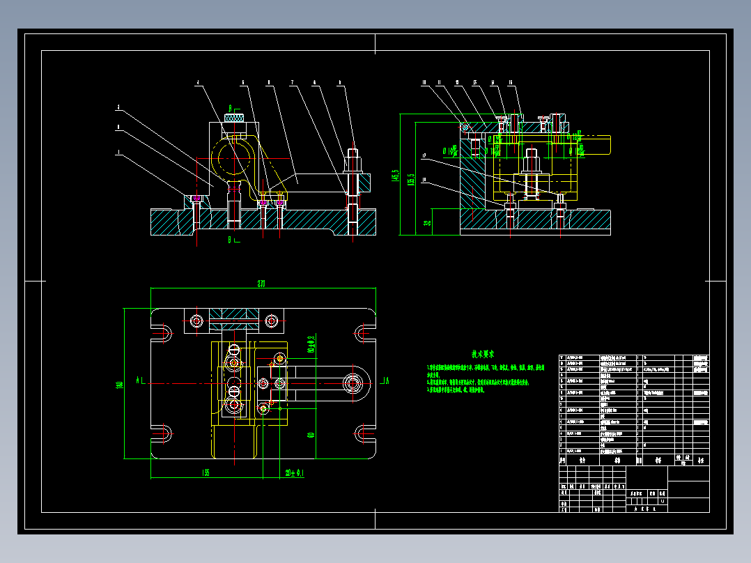Select the concentric bolt circle on the clamp arm end

(353, 383)
